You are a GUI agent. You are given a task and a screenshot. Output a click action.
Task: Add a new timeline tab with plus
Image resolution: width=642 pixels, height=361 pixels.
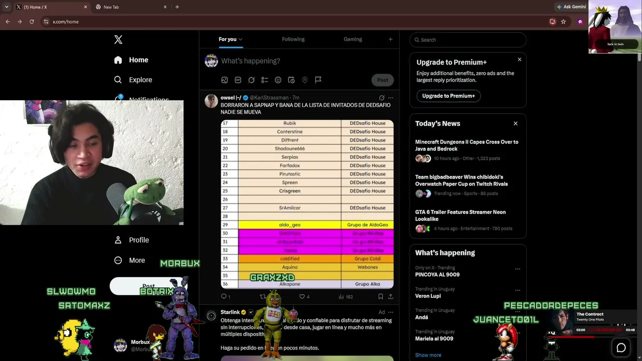[390, 39]
